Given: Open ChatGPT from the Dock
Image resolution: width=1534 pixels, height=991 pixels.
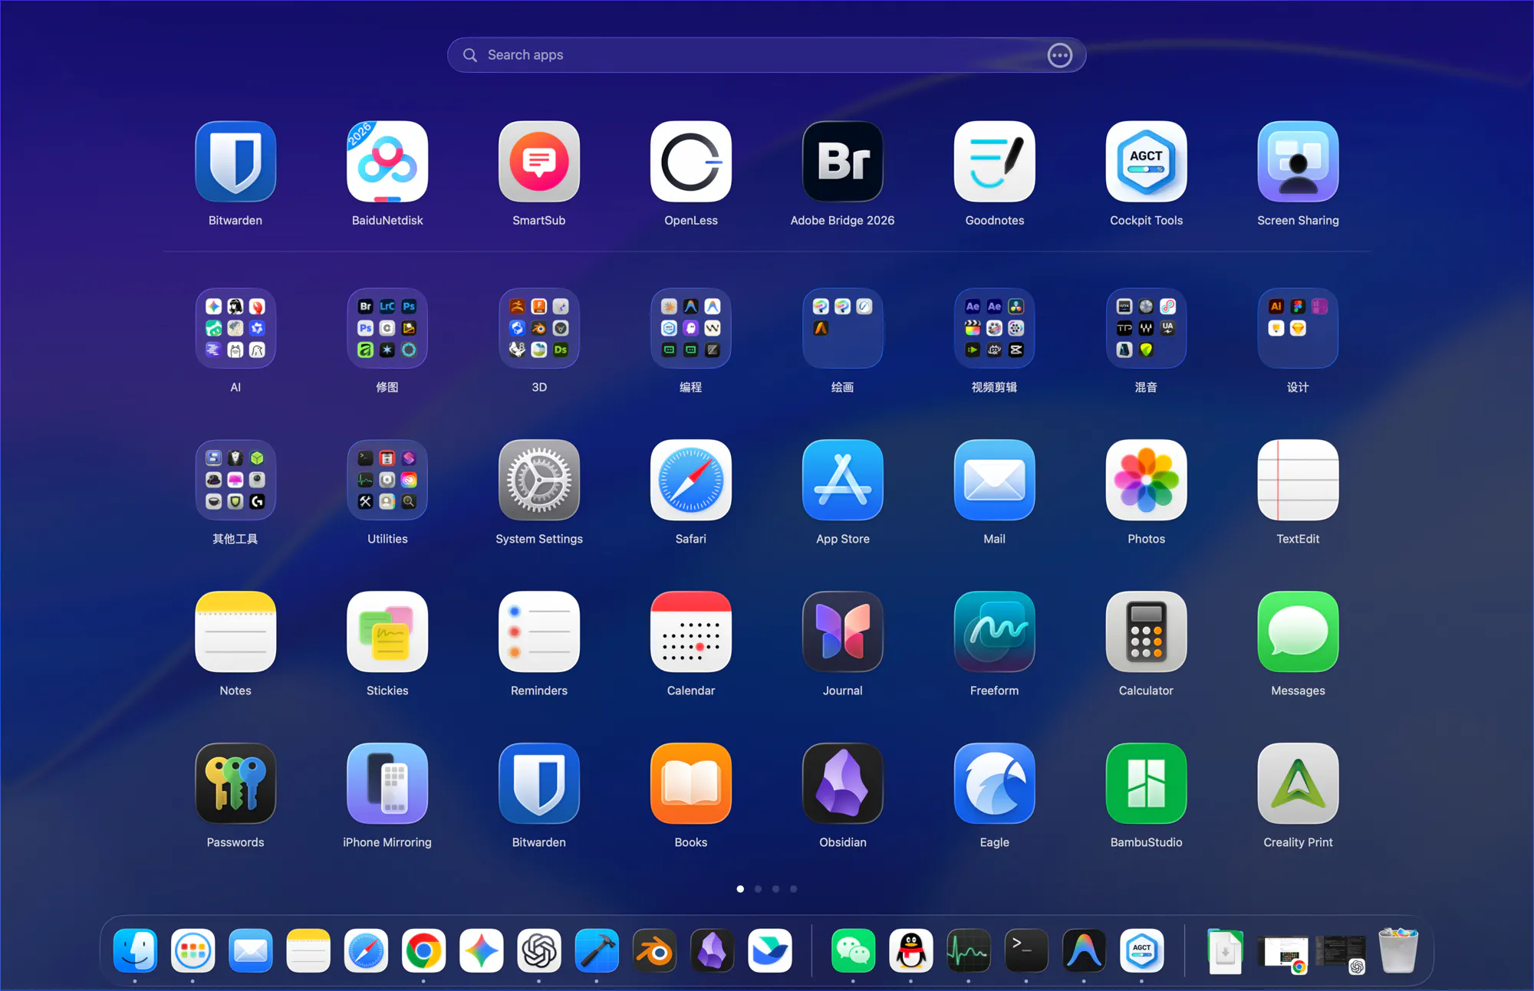Looking at the screenshot, I should [539, 951].
